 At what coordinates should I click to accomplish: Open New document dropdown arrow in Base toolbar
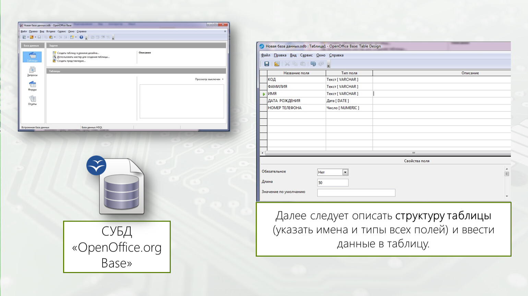tap(28, 37)
